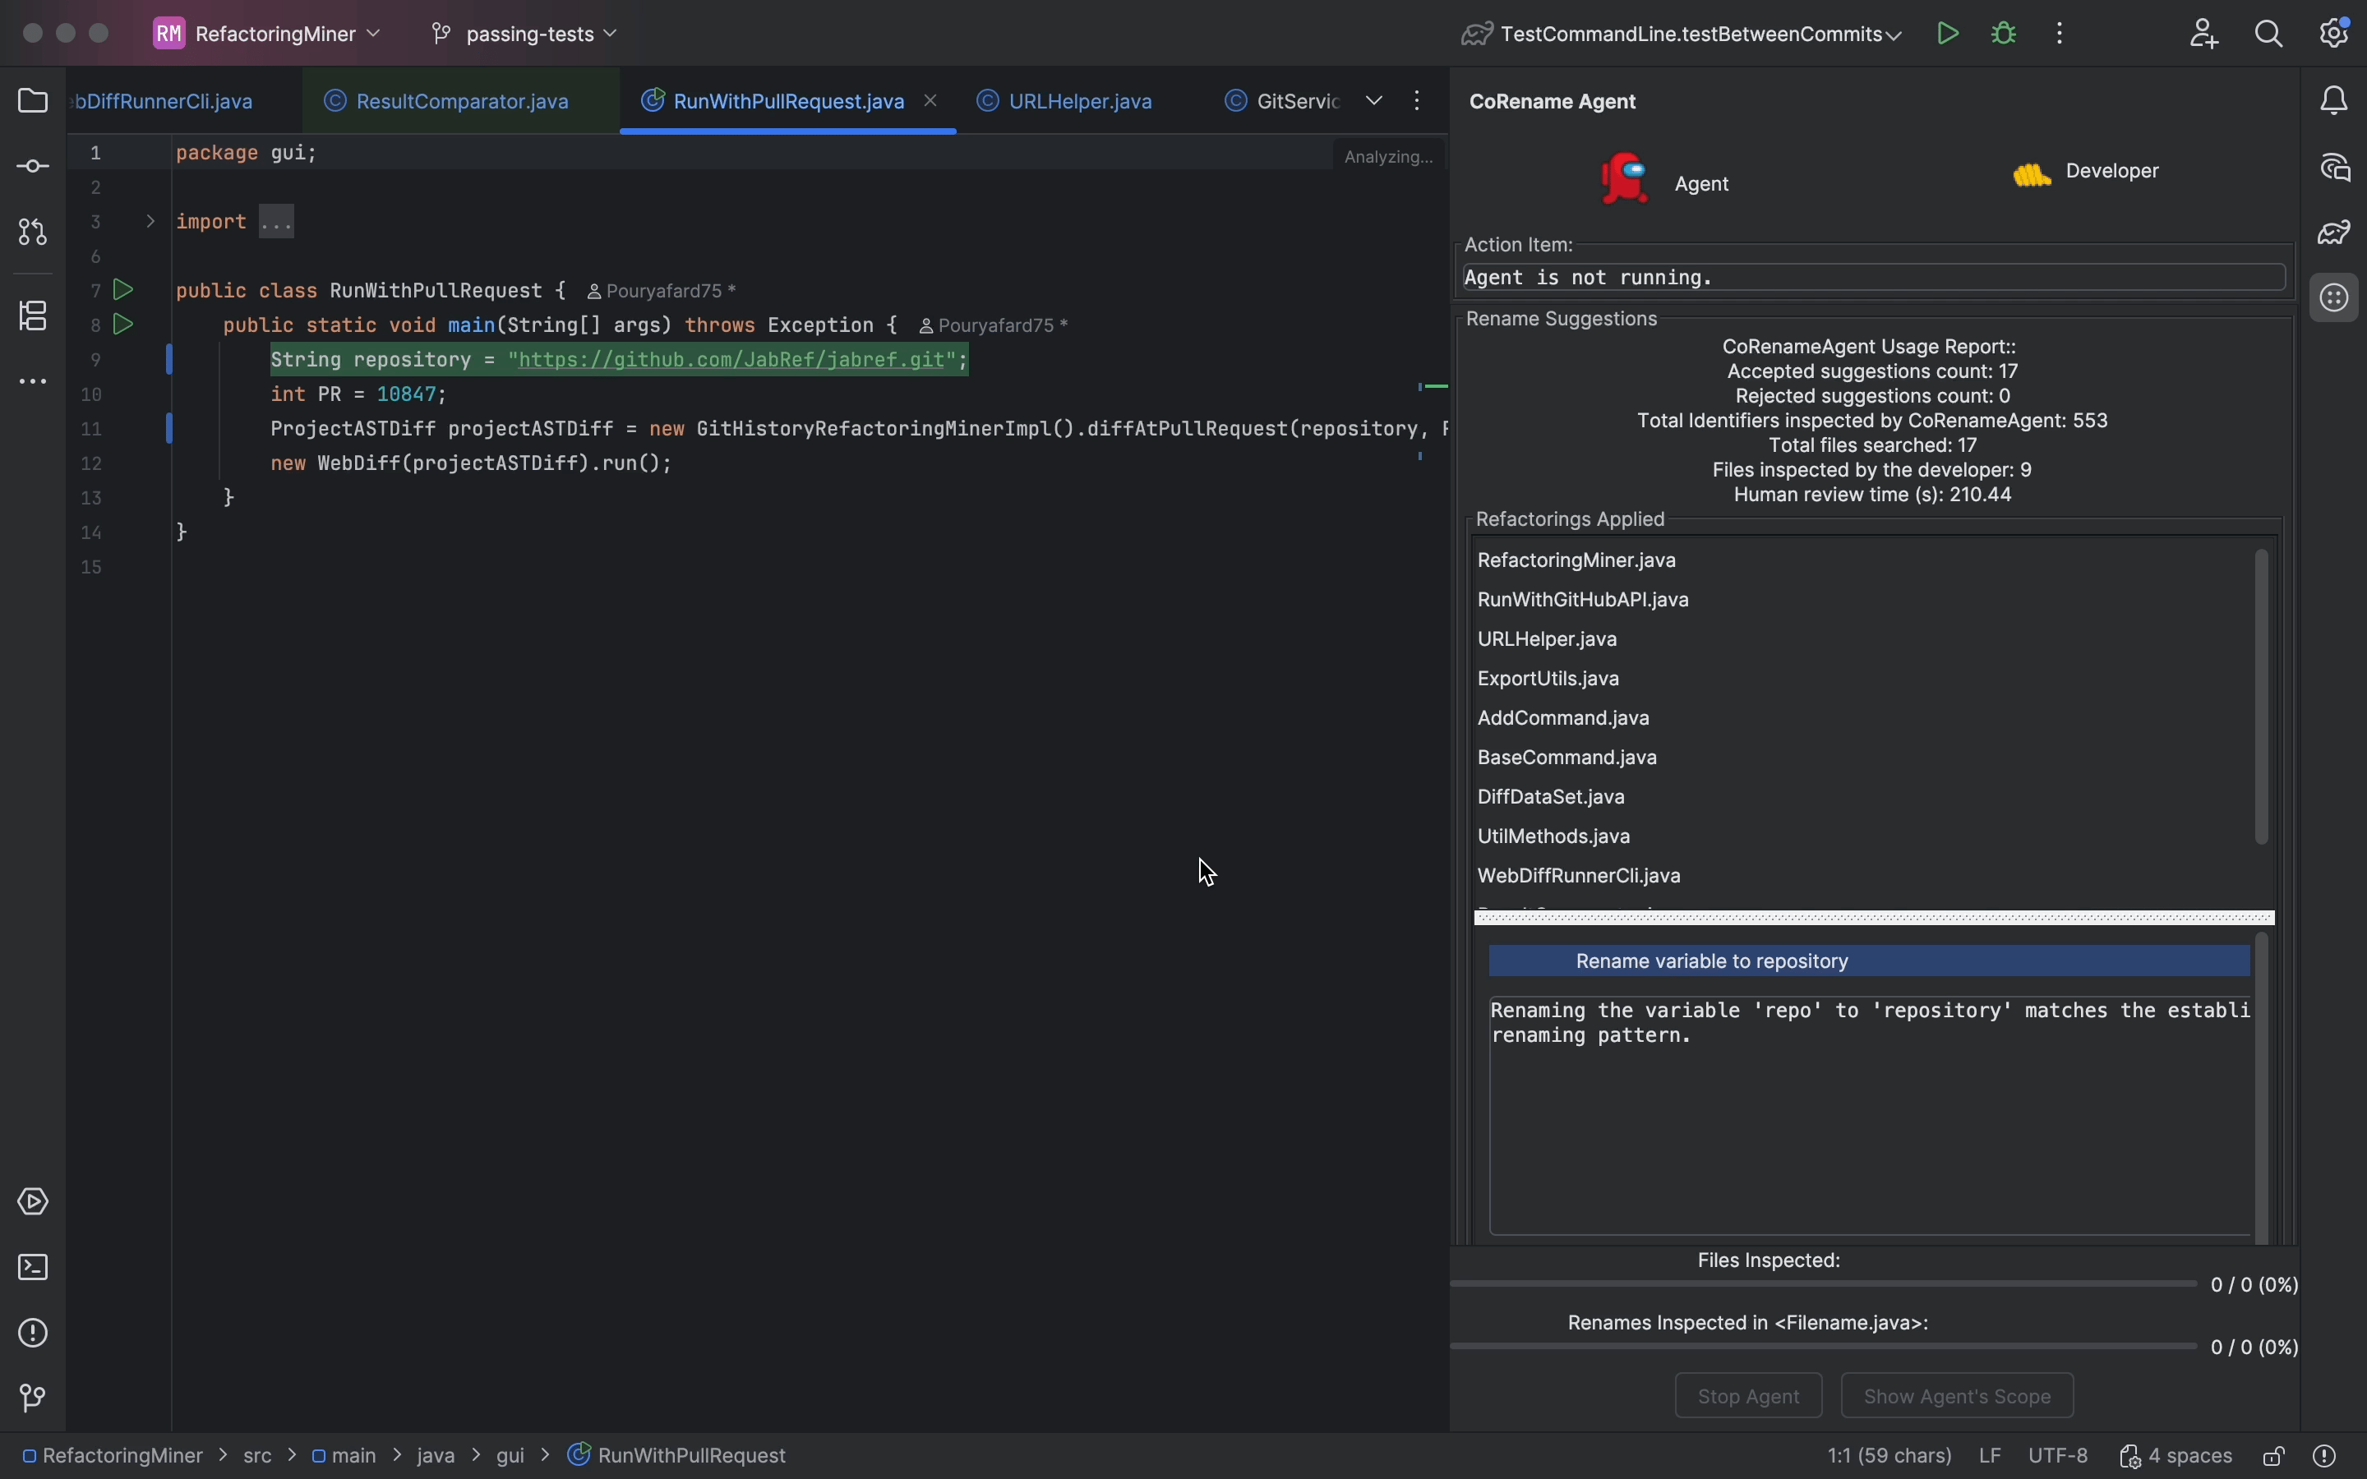Open the Git version control tool window
This screenshot has height=1479, width=2367.
pyautogui.click(x=33, y=1398)
